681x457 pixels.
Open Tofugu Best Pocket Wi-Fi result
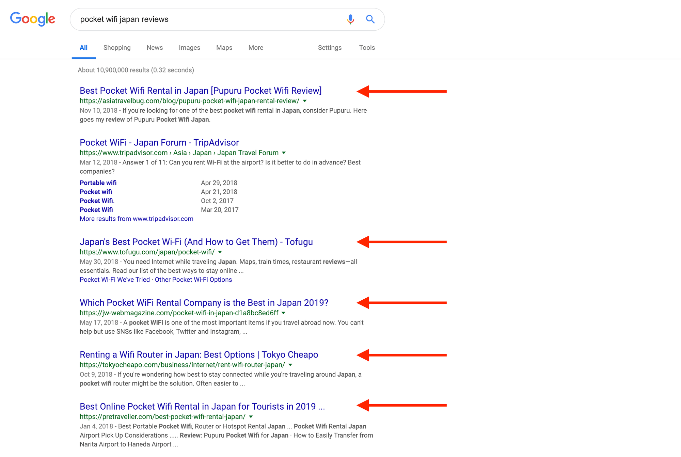coord(196,242)
